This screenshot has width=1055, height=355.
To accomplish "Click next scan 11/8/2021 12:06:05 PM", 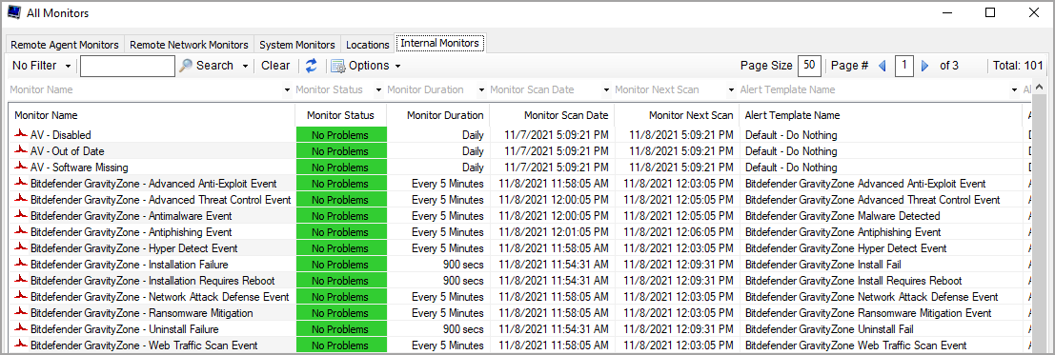I will click(679, 232).
